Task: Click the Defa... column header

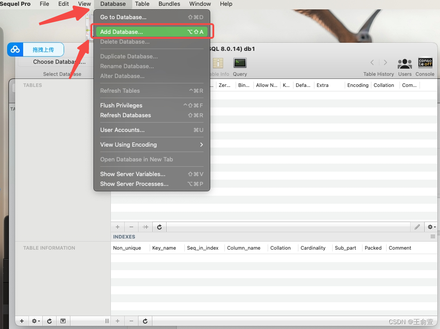Action: point(303,85)
